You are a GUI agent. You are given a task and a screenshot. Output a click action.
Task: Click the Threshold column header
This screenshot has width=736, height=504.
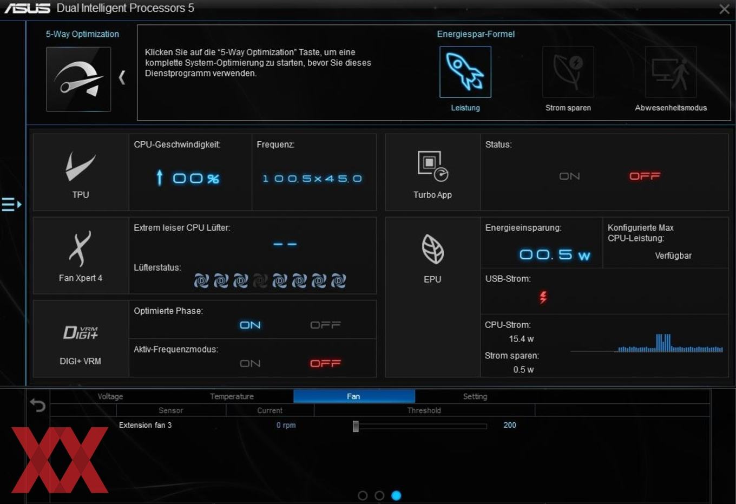coord(424,410)
